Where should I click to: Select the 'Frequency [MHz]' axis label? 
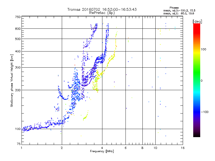(102, 151)
